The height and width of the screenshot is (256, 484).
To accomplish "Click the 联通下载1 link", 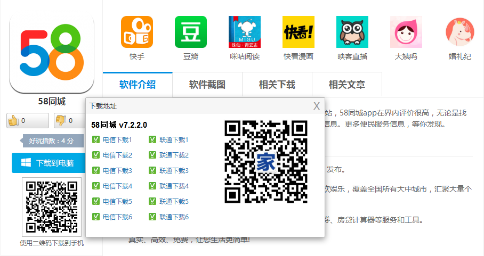I will [x=174, y=140].
